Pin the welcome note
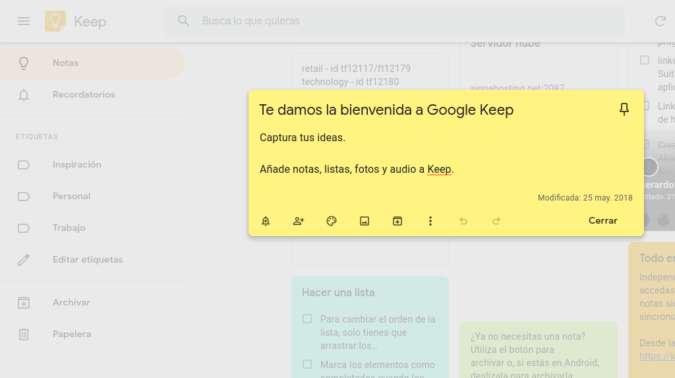The image size is (675, 378). coord(624,110)
